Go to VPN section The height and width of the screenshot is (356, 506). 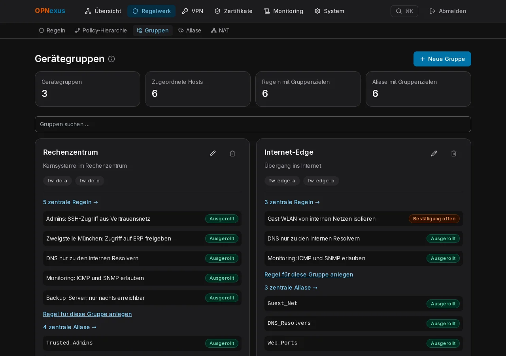193,11
